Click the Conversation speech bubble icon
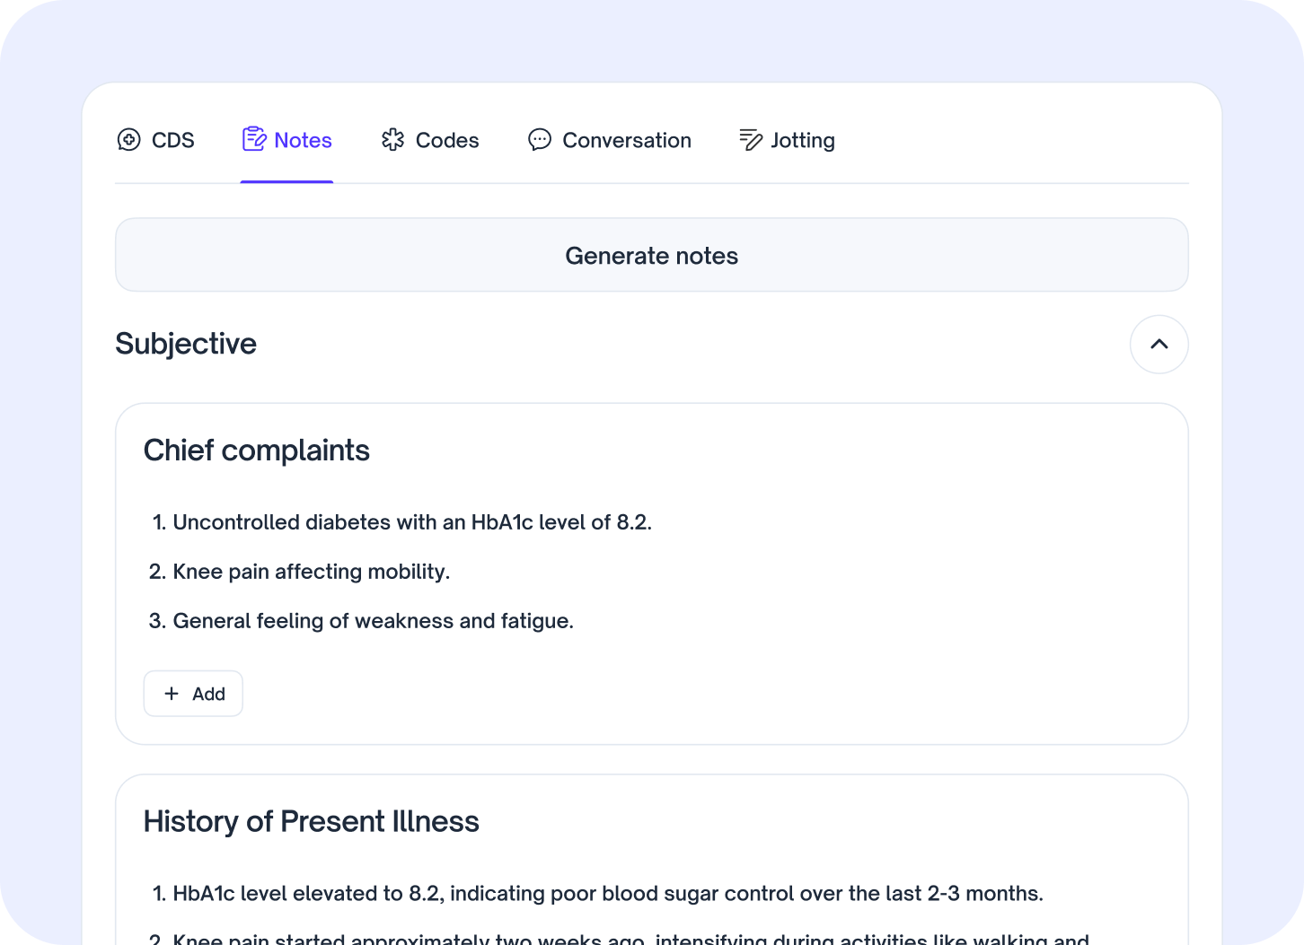This screenshot has height=945, width=1304. 539,140
